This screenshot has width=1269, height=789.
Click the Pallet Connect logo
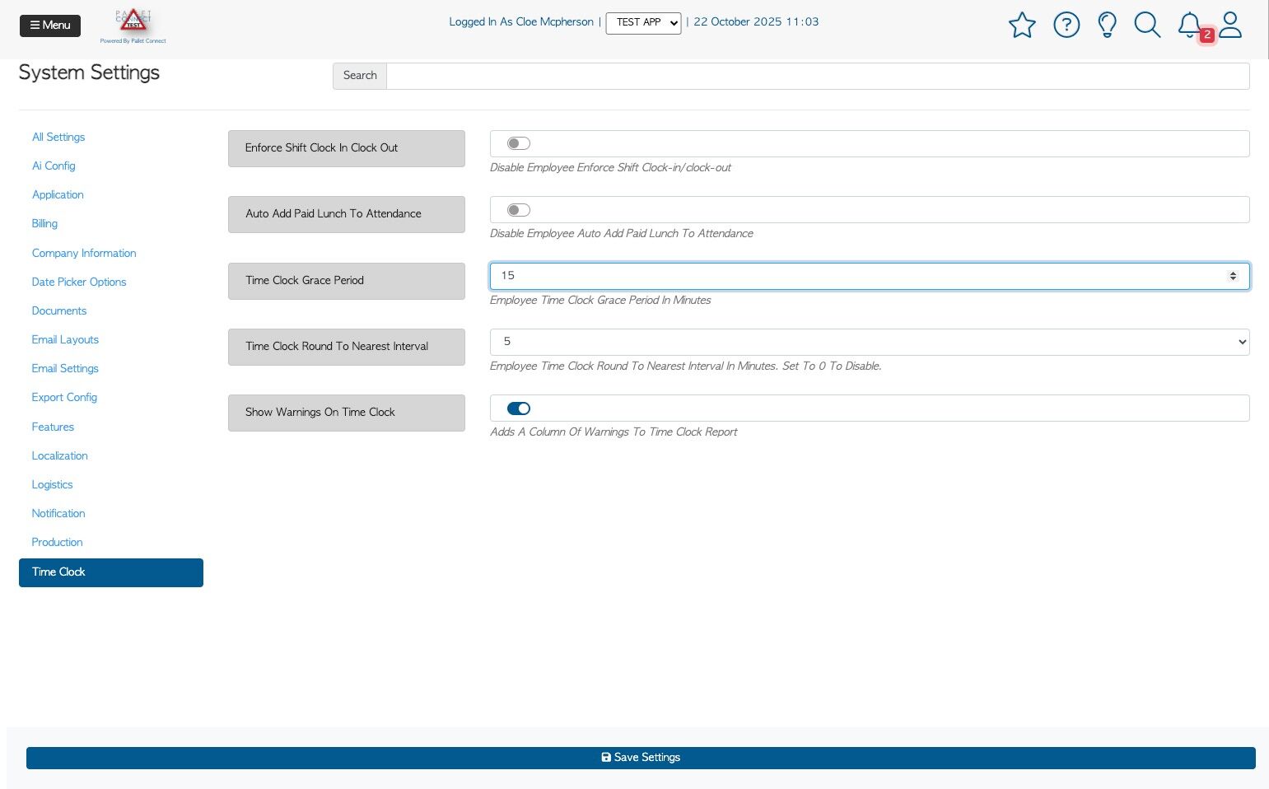click(133, 26)
